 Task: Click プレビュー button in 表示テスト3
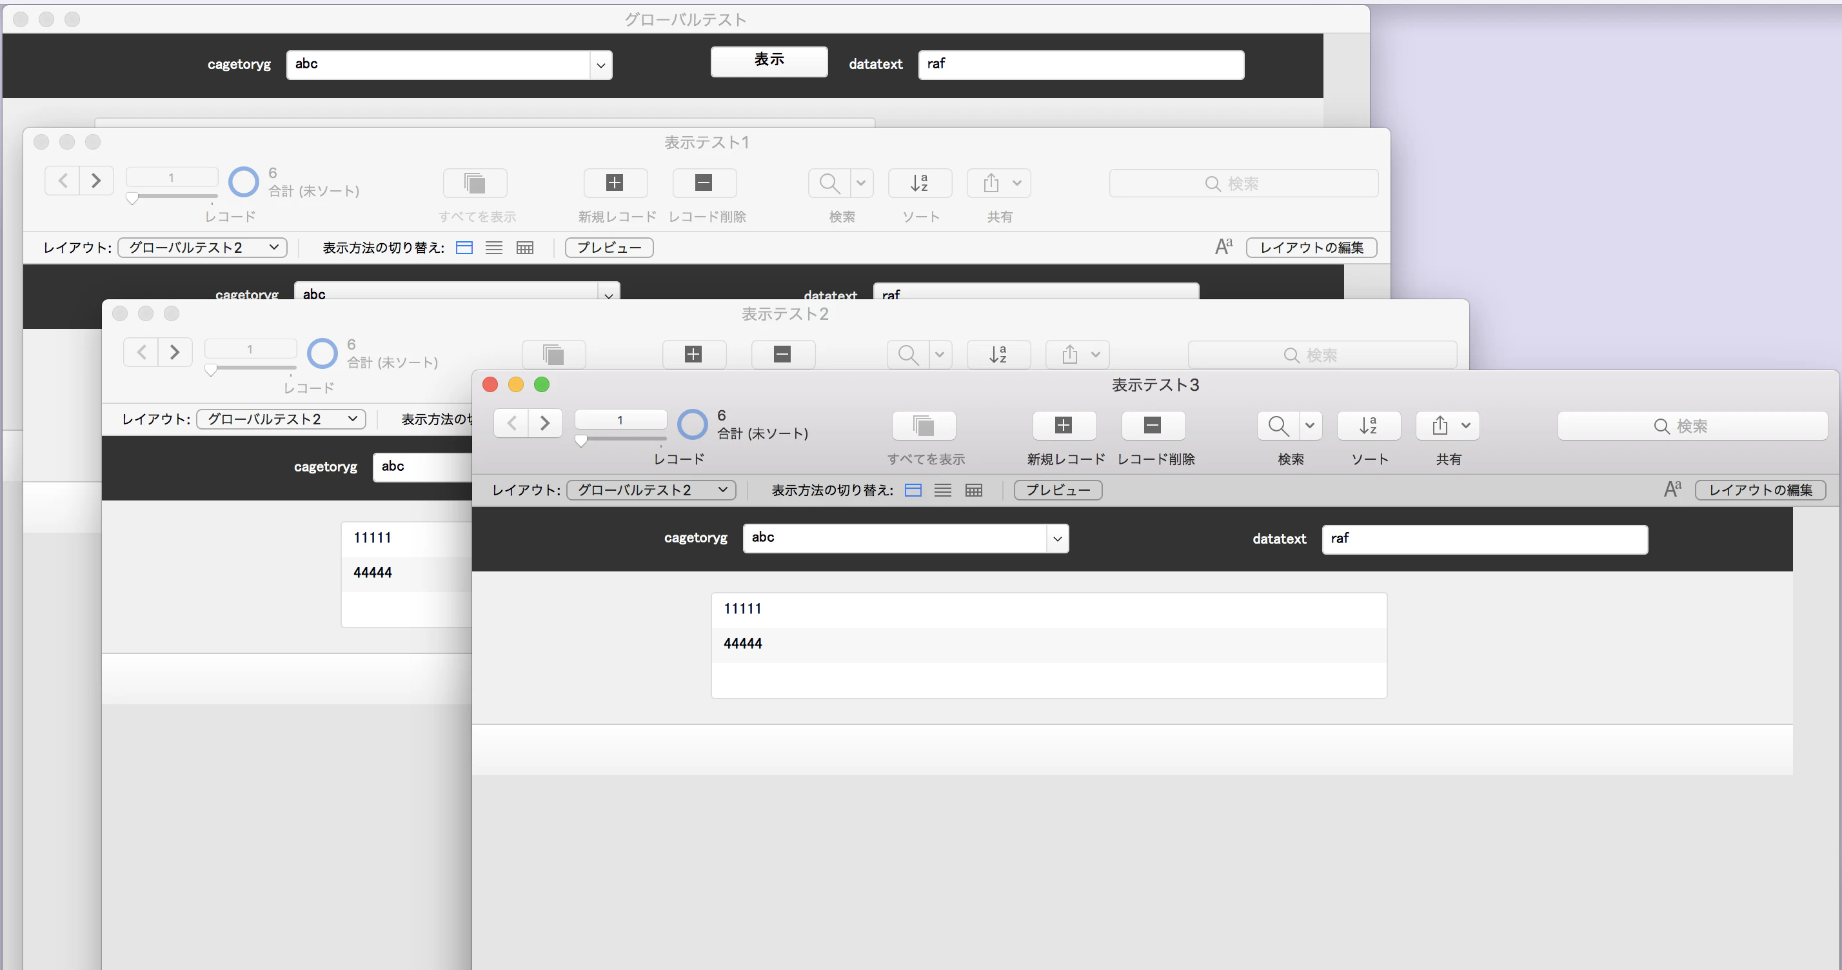(x=1058, y=490)
